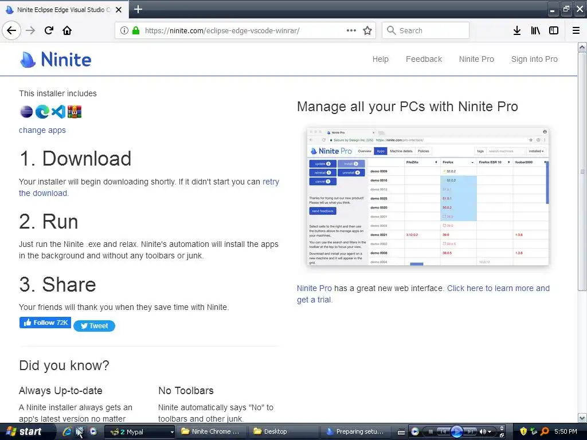Expand the Mypal taskbar group dropdown
This screenshot has width=587, height=440.
pos(172,432)
